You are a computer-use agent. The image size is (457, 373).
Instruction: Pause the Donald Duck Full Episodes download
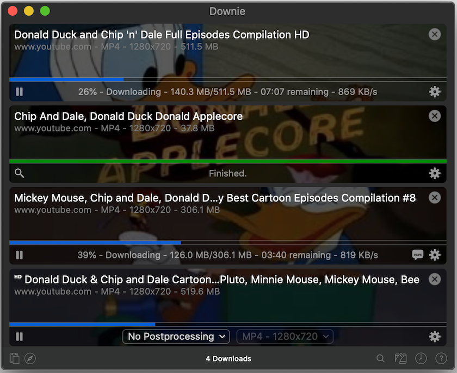point(19,92)
